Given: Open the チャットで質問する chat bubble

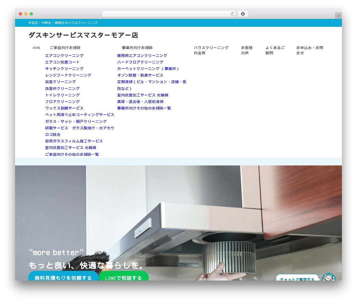Looking at the screenshot, I should pyautogui.click(x=297, y=277).
